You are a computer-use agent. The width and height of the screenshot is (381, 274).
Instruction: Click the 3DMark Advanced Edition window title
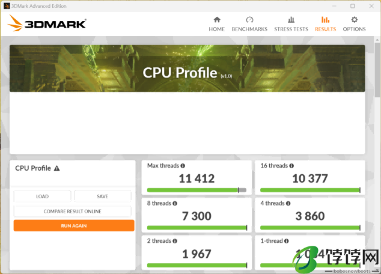[x=39, y=6]
